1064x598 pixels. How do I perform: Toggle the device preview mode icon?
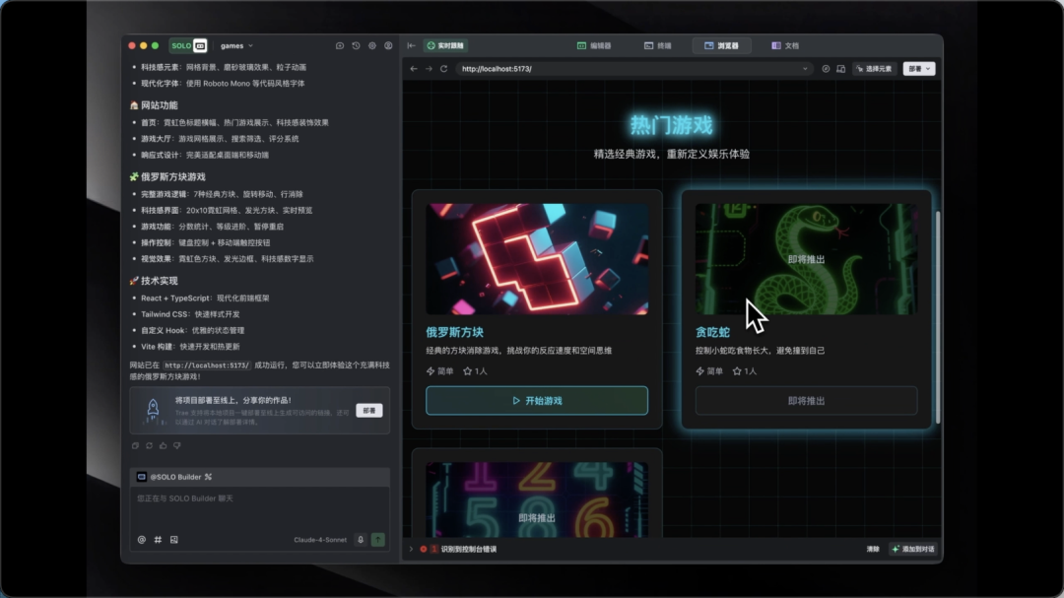click(x=840, y=69)
